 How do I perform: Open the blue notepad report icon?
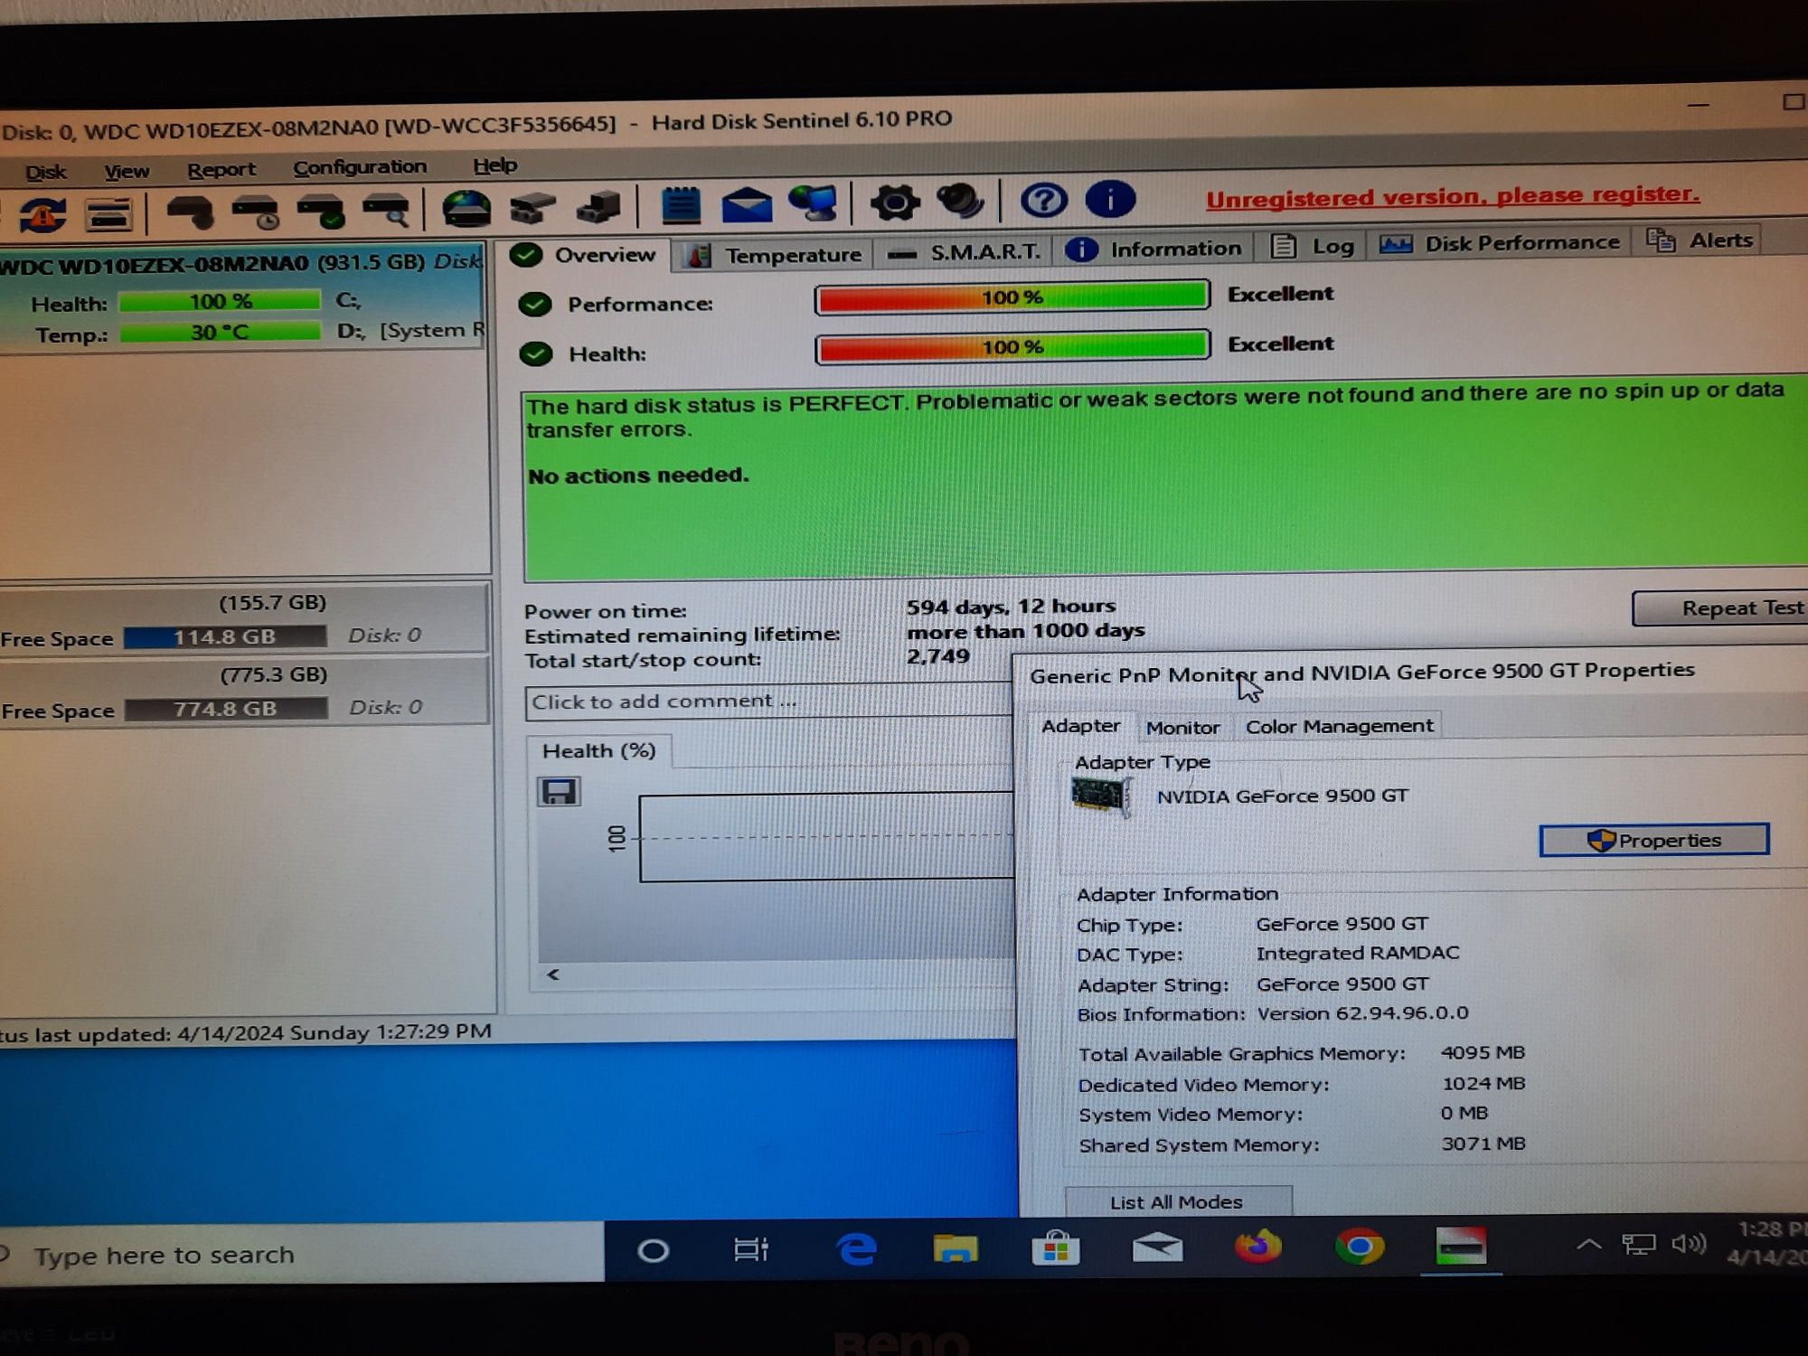tap(681, 205)
